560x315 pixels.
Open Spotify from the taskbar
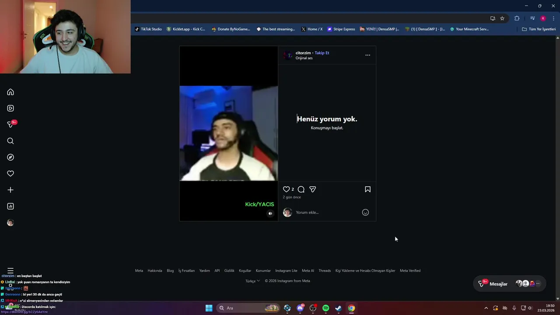325,308
